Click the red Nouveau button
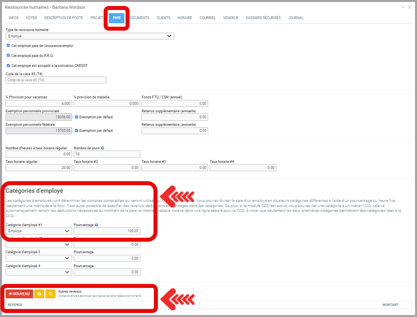The height and width of the screenshot is (317, 417). tap(19, 294)
